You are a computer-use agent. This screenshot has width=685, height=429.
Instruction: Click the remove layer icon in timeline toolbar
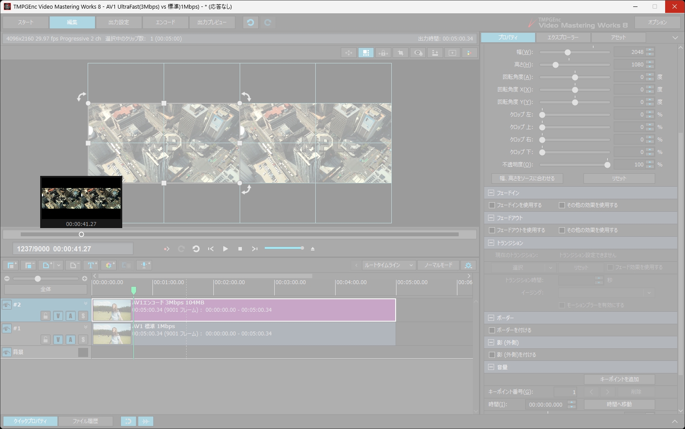point(29,265)
